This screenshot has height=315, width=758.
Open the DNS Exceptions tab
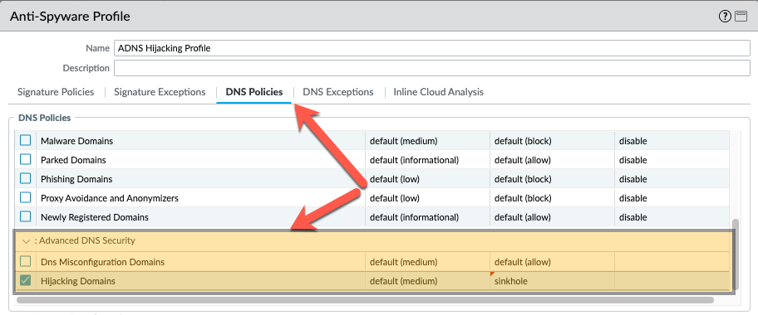pyautogui.click(x=338, y=92)
